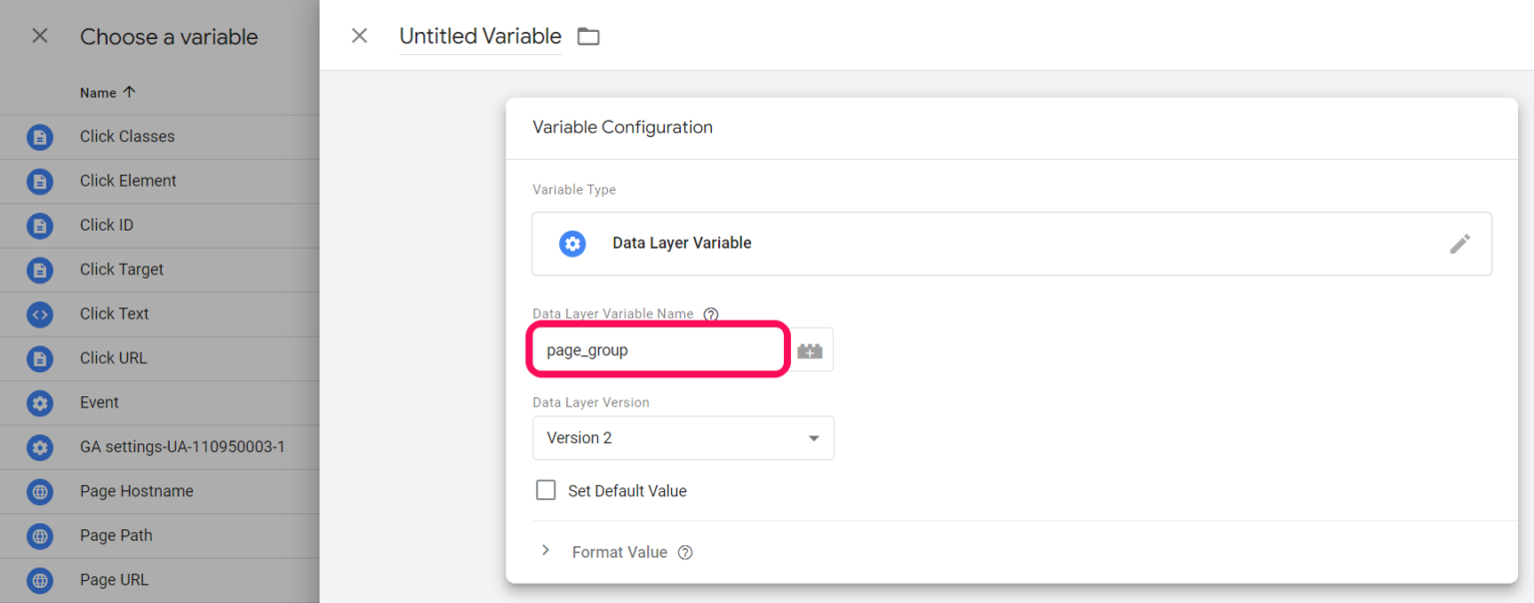This screenshot has width=1534, height=603.
Task: Click the Format Value help icon
Action: (x=687, y=551)
